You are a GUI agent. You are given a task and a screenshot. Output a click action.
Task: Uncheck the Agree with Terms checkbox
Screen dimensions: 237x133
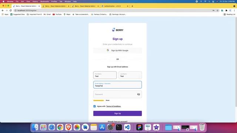[x=94, y=106]
